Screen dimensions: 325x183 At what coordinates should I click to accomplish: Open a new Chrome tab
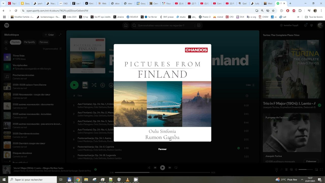(x=290, y=4)
